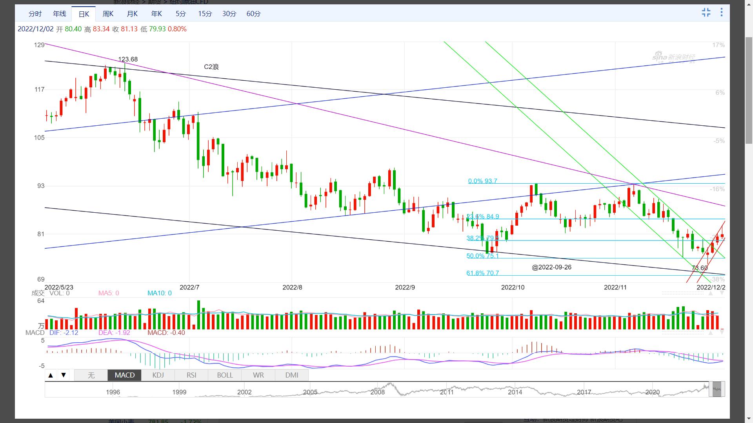
Task: Click the page vertical scrollbar thumb
Action: point(749,90)
